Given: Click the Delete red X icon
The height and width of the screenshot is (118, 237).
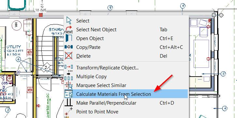Looking at the screenshot, I should coord(68,56).
